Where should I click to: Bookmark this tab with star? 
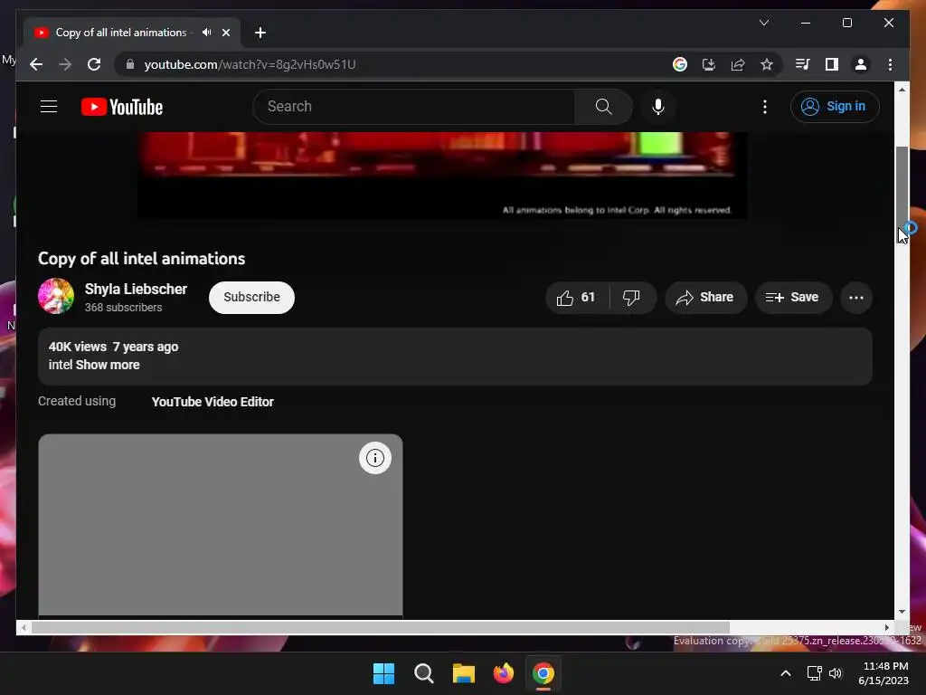[x=767, y=64]
